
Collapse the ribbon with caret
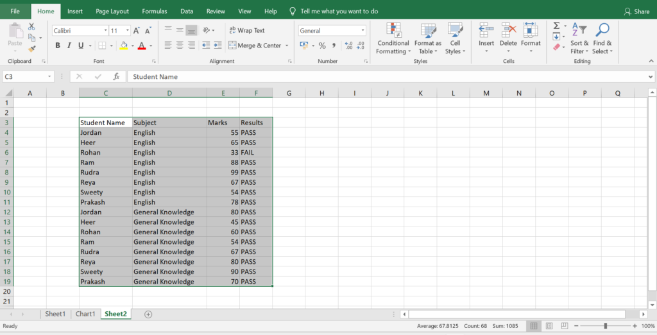tap(651, 61)
